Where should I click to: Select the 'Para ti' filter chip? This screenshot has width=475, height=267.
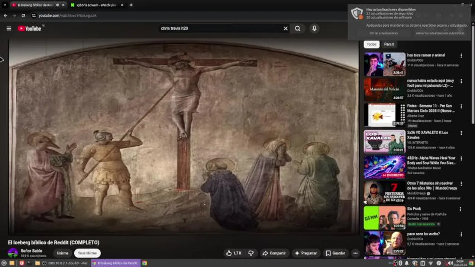[389, 44]
